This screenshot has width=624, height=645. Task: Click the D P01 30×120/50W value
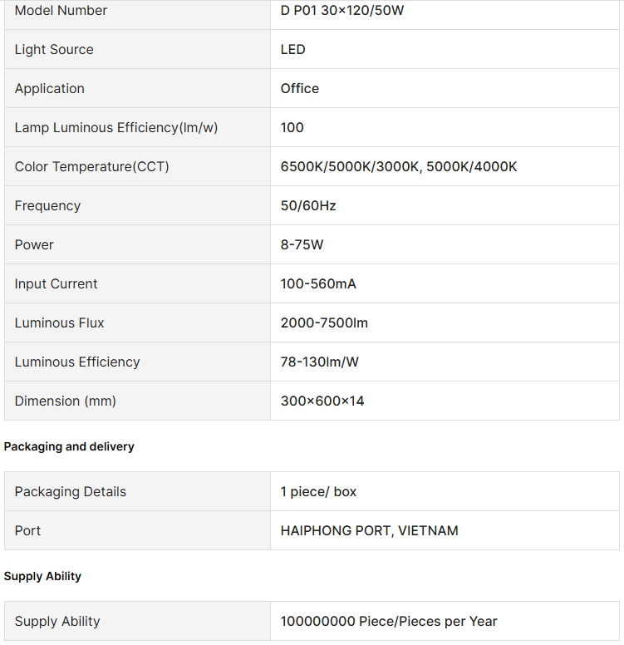click(x=341, y=11)
